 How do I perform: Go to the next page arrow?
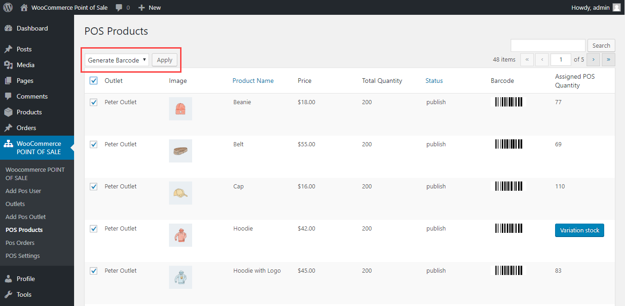[594, 59]
